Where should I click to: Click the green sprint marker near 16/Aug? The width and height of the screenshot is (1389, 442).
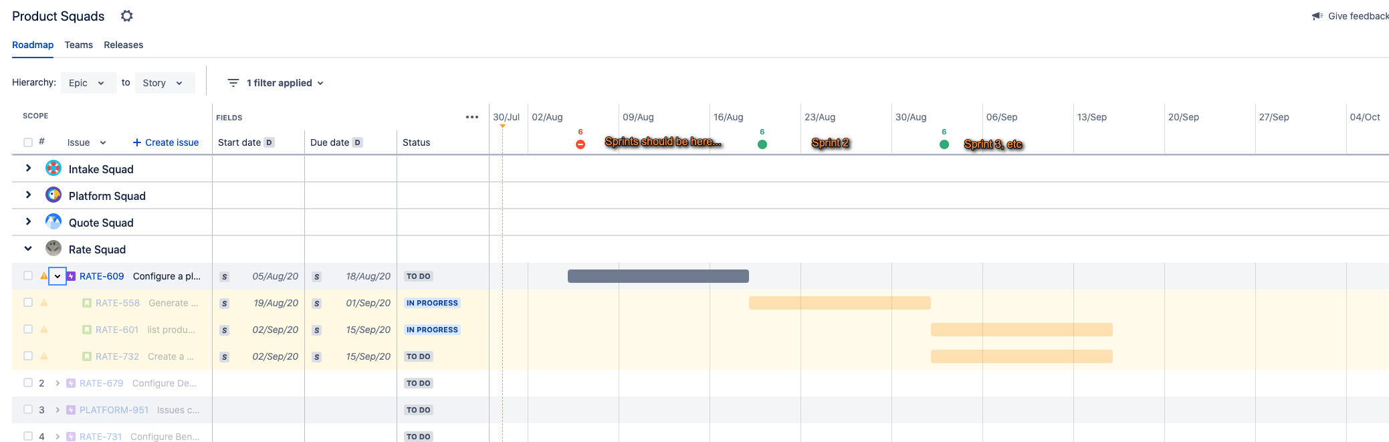click(x=762, y=144)
